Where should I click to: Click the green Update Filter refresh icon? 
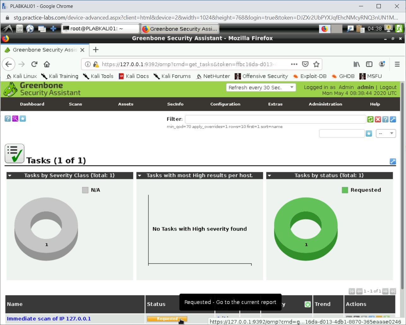coord(370,119)
